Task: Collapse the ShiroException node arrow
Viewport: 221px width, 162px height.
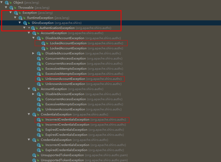Action: [20, 23]
